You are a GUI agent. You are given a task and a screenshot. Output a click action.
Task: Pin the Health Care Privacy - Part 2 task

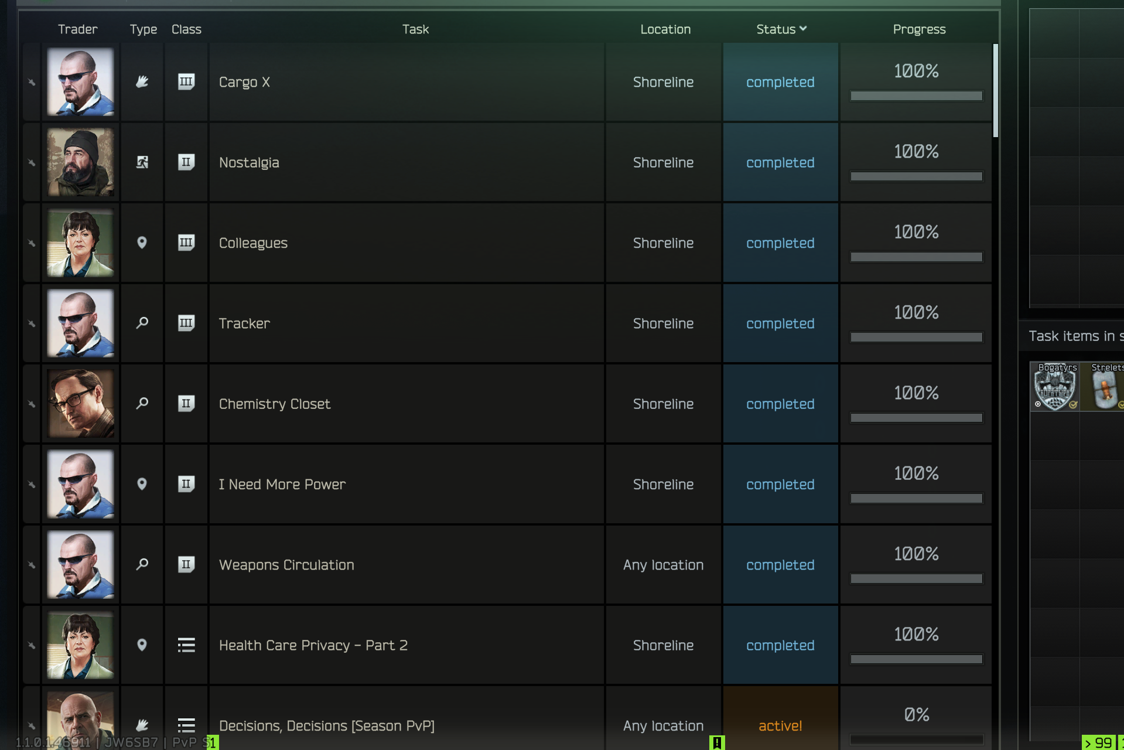click(x=32, y=645)
